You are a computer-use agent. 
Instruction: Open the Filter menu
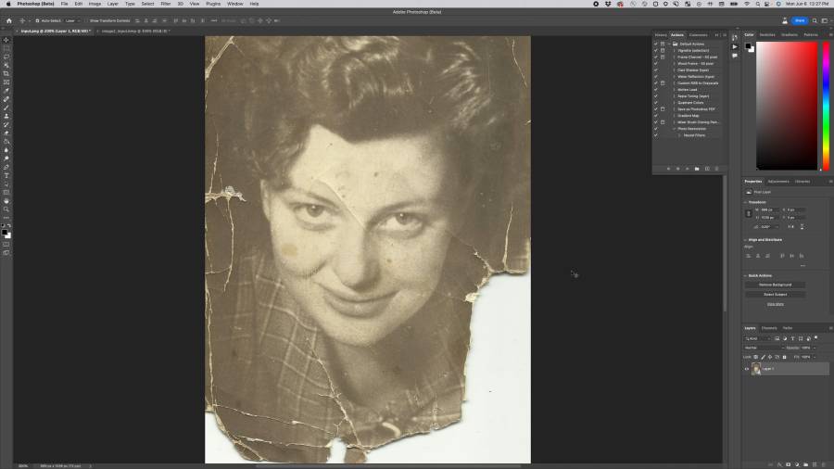point(165,4)
